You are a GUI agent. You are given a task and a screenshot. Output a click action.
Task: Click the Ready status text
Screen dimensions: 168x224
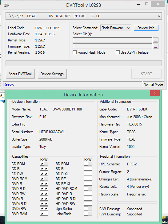coord(8,84)
